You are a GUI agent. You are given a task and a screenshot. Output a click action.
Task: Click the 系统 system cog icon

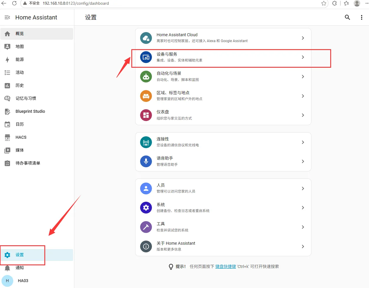click(146, 208)
